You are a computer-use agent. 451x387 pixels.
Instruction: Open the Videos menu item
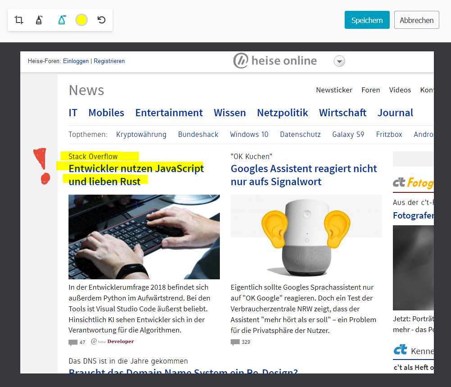point(400,90)
